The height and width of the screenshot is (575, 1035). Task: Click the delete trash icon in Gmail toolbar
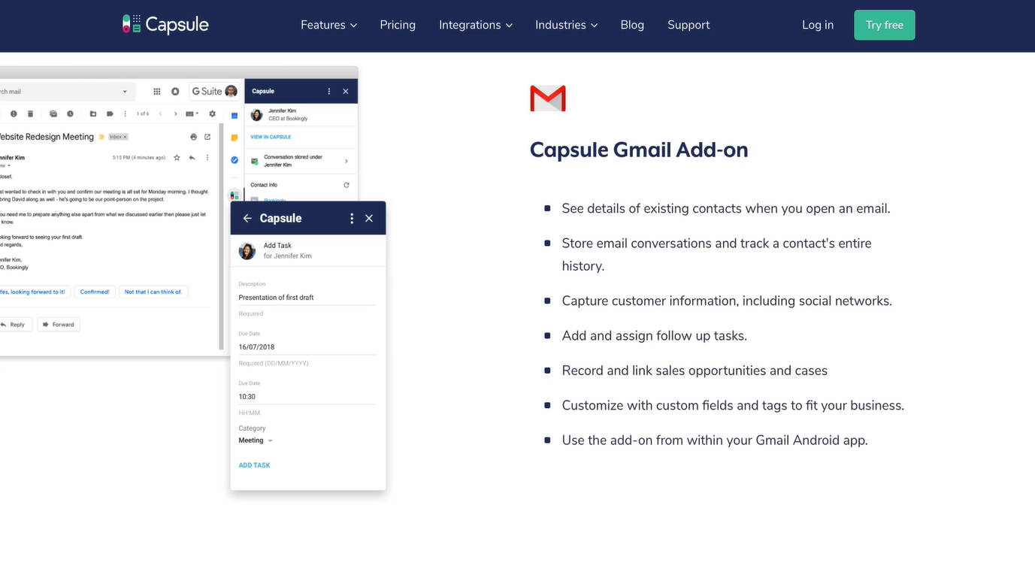pos(30,113)
